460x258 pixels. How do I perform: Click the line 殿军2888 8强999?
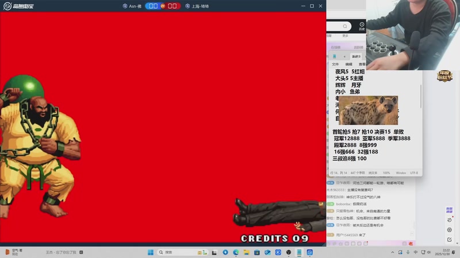(x=355, y=145)
